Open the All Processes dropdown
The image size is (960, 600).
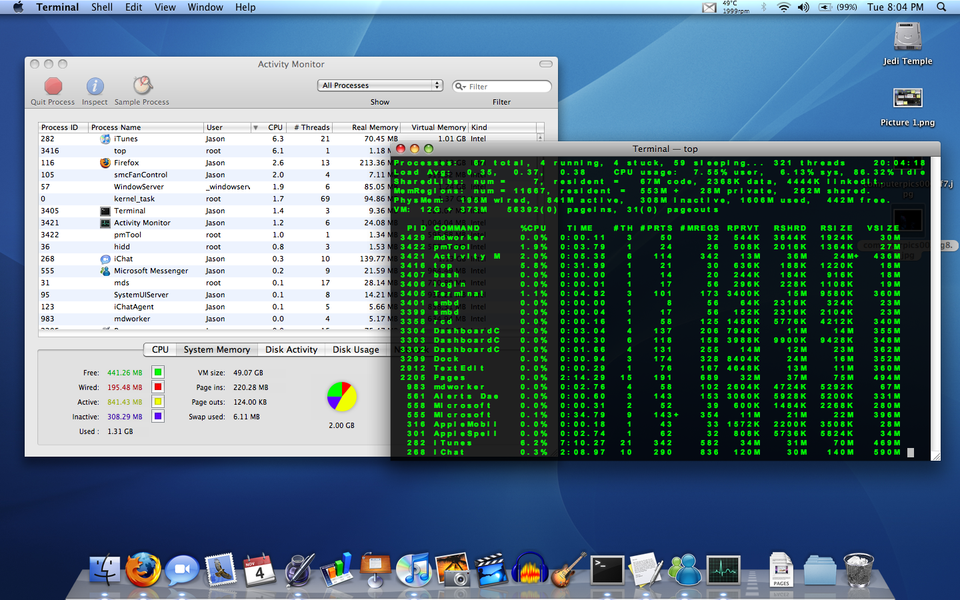point(380,85)
